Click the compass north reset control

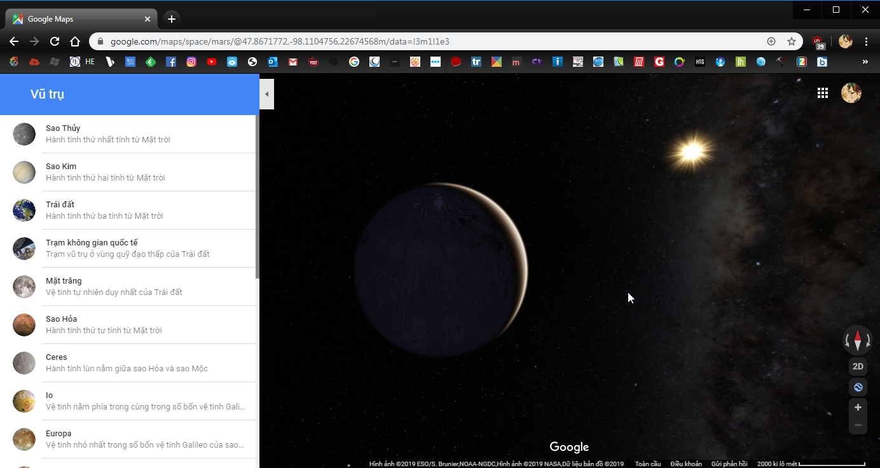point(858,341)
